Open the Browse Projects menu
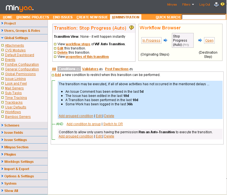Image resolution: width=227 pixels, height=195 pixels. pyautogui.click(x=33, y=17)
